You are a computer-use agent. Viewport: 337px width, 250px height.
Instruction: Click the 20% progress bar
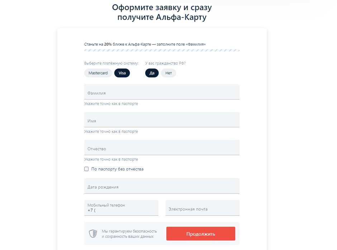coord(161,50)
